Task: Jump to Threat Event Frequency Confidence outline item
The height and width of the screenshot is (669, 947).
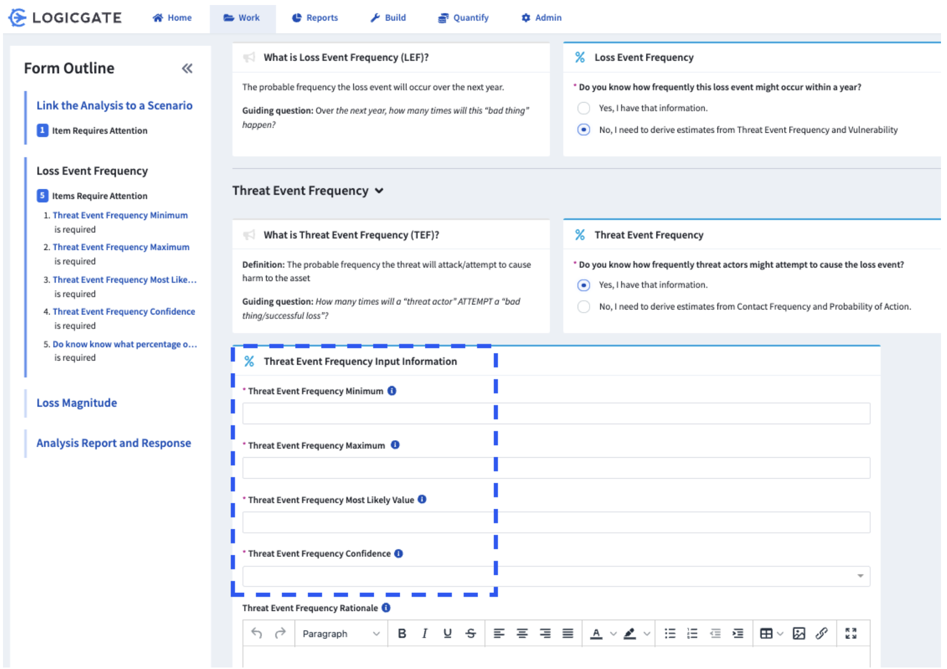Action: (x=124, y=311)
